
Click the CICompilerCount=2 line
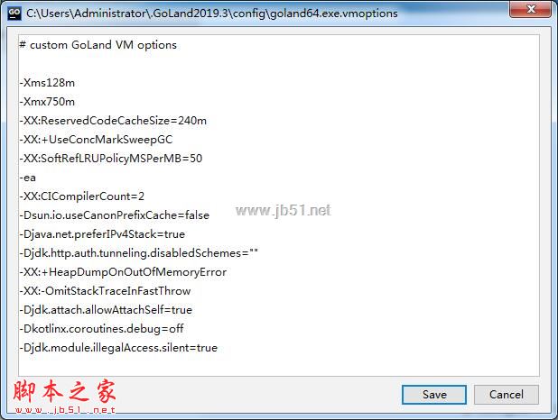(82, 196)
